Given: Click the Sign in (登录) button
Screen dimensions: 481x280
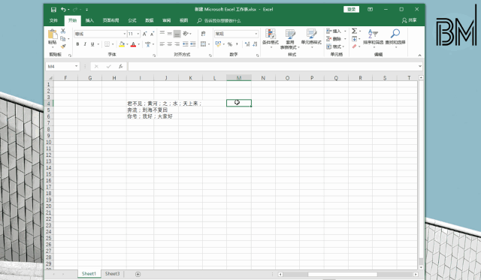Looking at the screenshot, I should [351, 10].
